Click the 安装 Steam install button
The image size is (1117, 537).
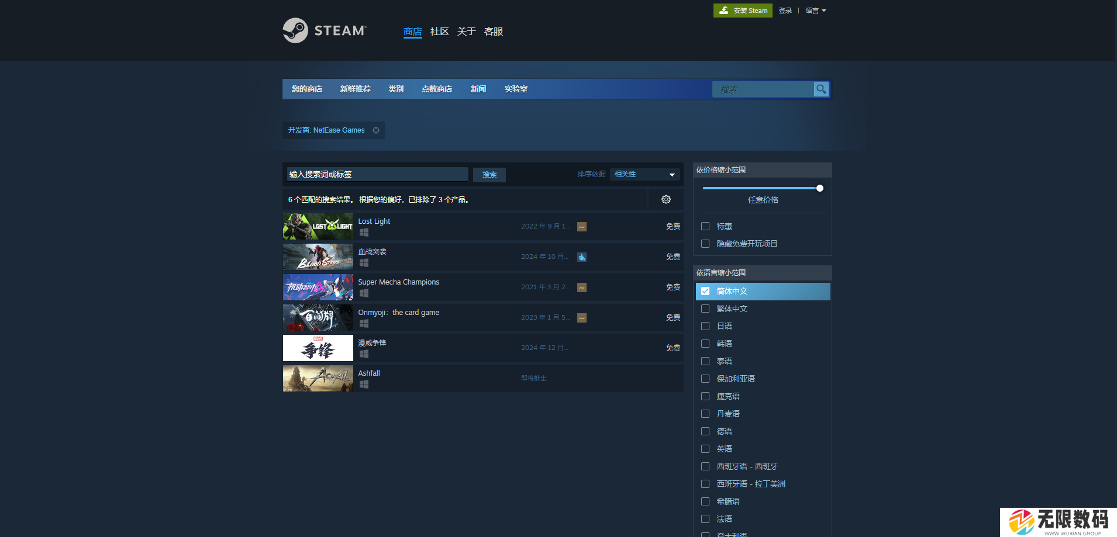coord(743,11)
